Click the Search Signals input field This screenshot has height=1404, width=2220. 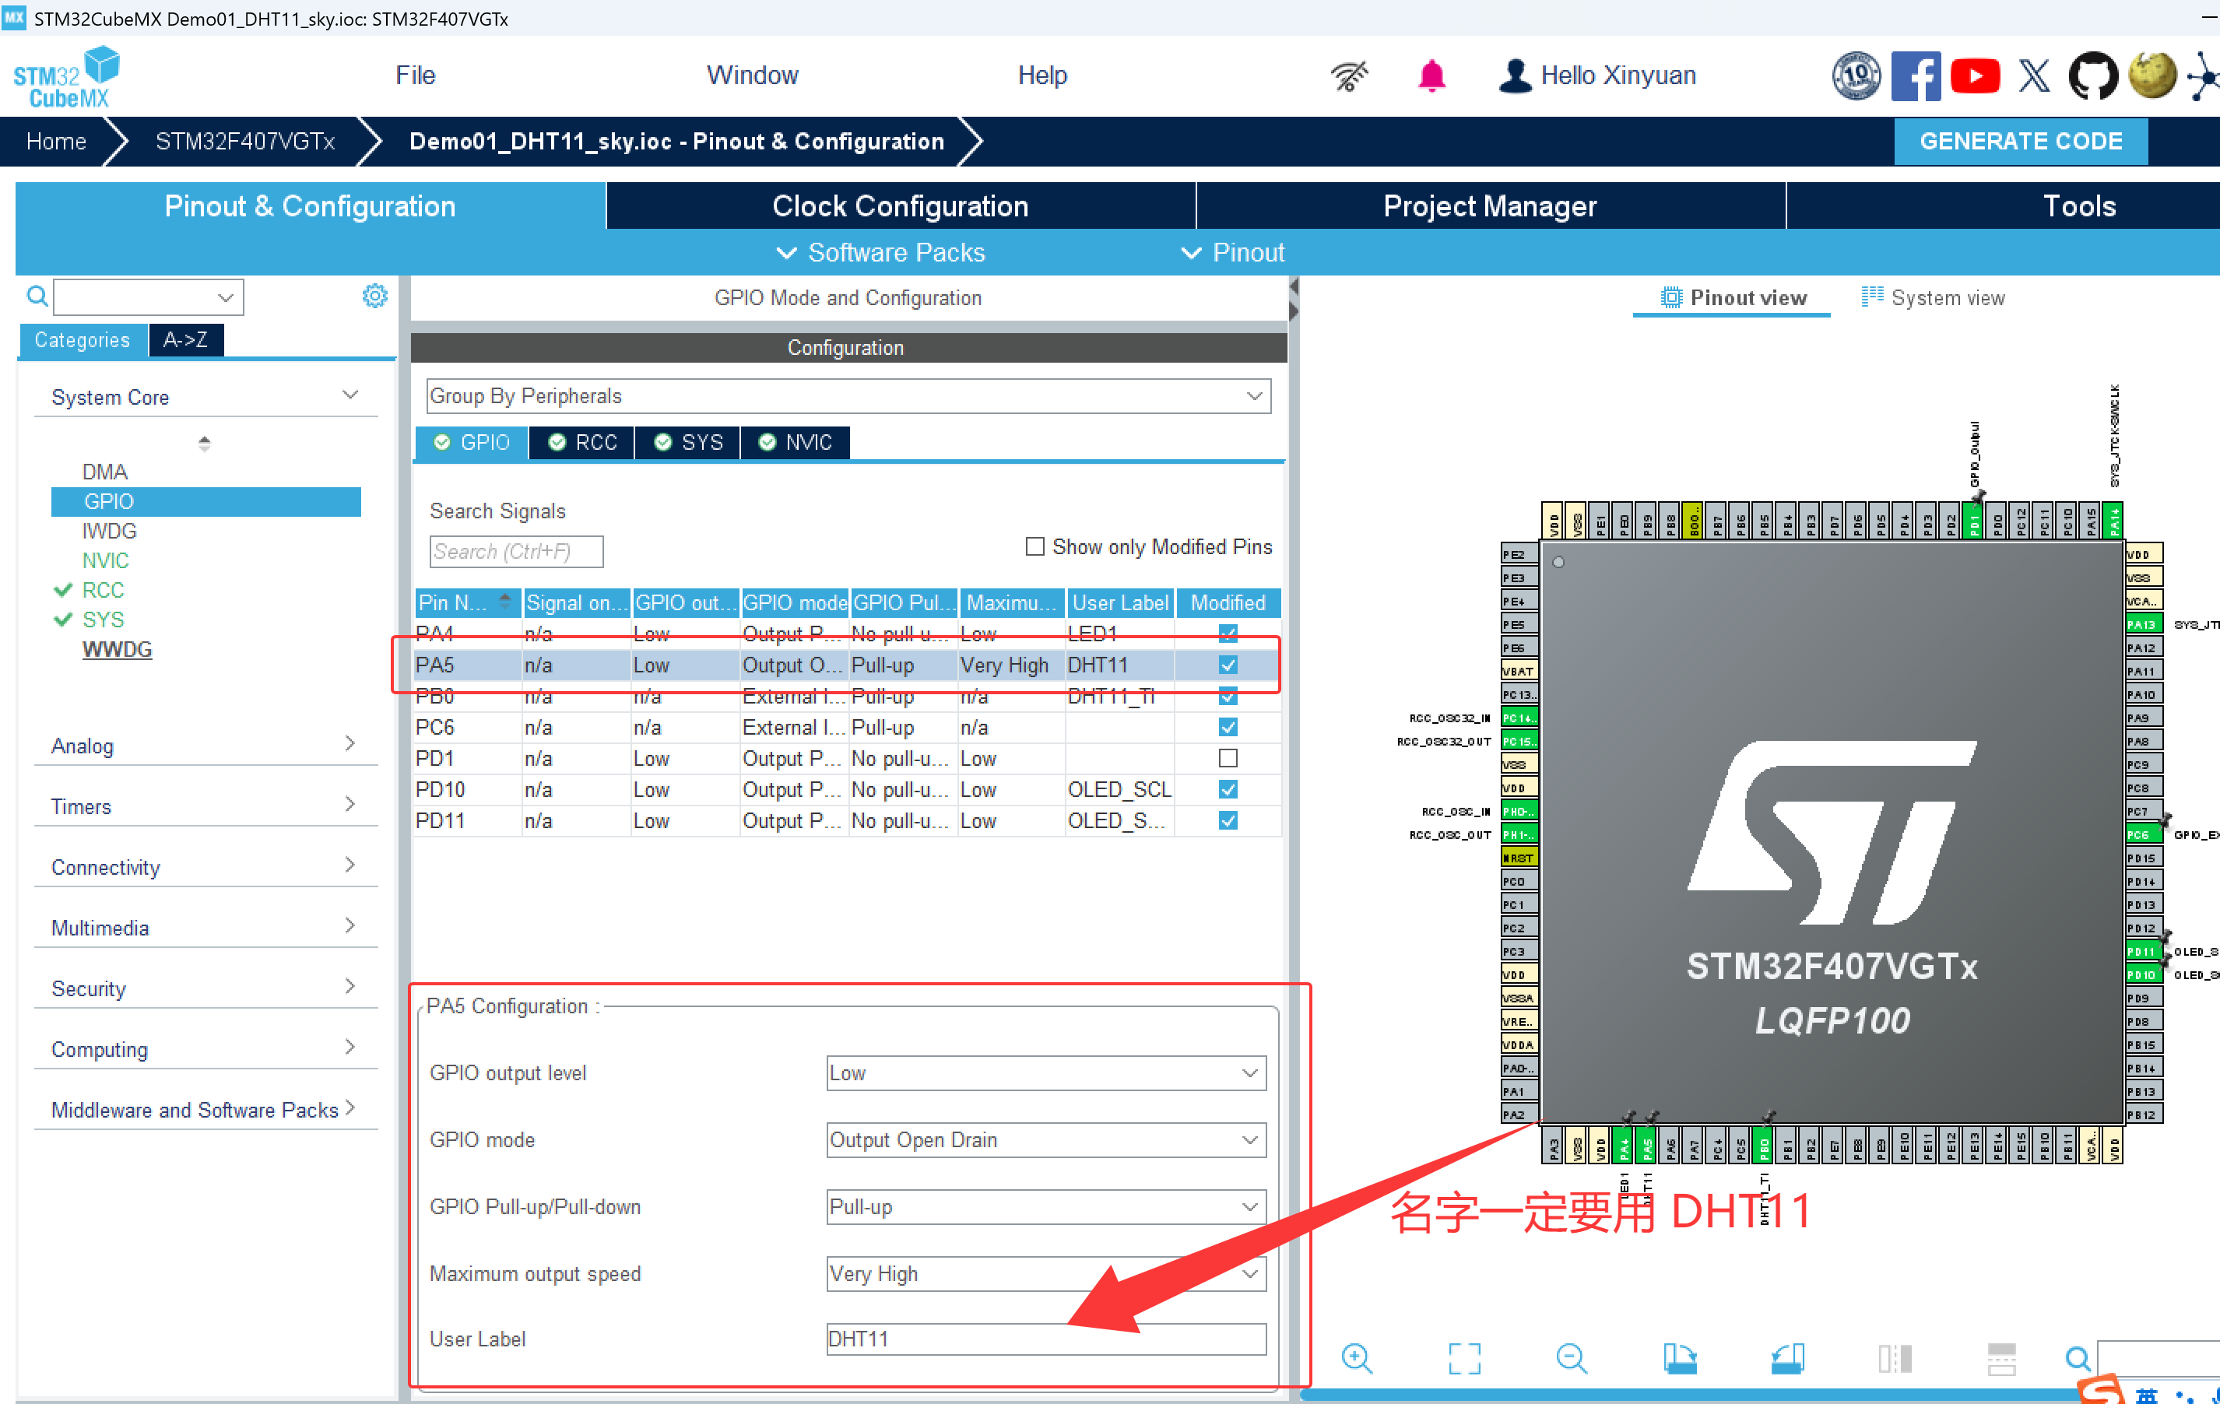pyautogui.click(x=515, y=551)
